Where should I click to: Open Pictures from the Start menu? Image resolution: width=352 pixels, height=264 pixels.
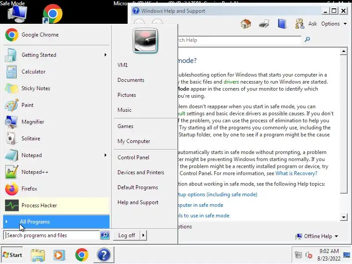click(x=127, y=95)
